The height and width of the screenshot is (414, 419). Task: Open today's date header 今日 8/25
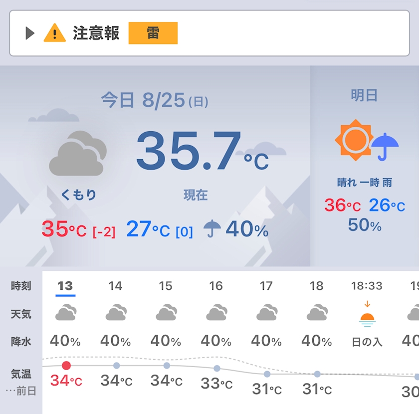pyautogui.click(x=155, y=100)
